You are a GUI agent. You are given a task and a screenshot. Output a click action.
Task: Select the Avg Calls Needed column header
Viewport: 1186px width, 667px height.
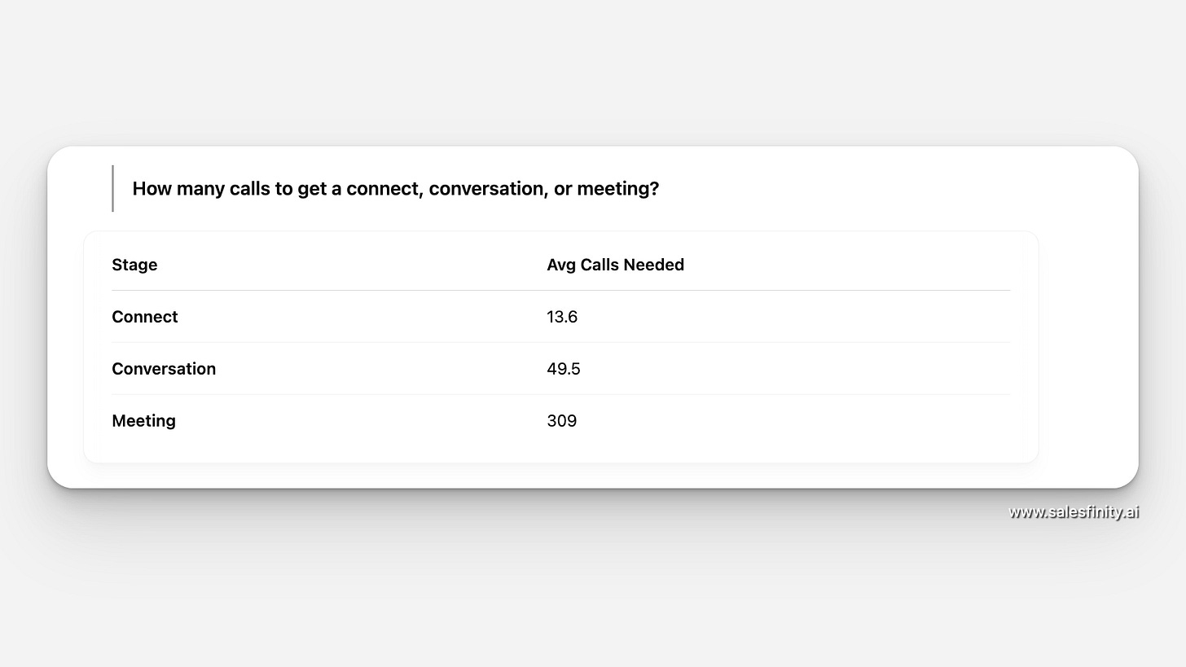point(615,265)
